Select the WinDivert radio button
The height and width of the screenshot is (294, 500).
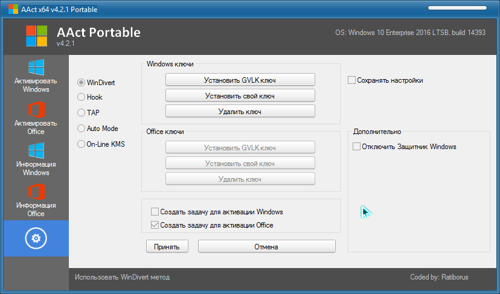(82, 82)
